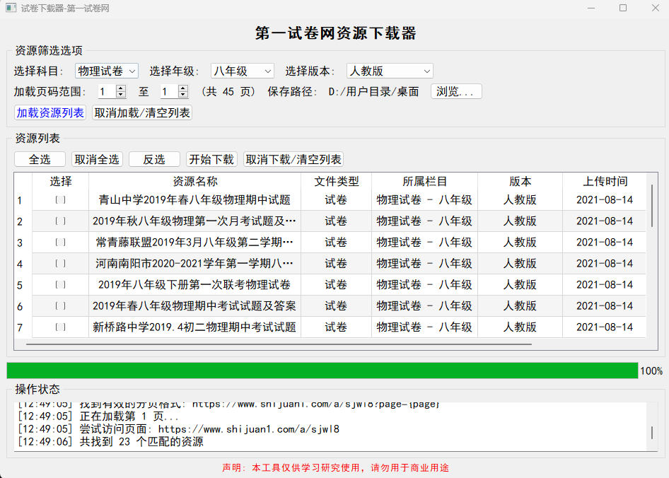Click the 所属栏目 column header

tap(424, 182)
